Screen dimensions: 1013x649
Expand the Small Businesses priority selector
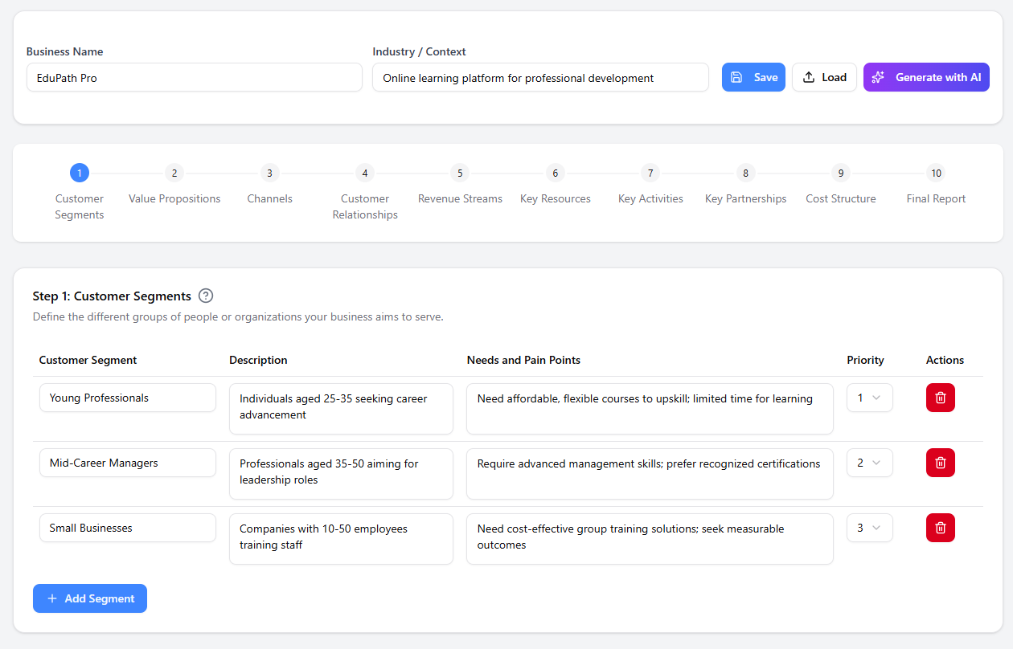coord(869,527)
